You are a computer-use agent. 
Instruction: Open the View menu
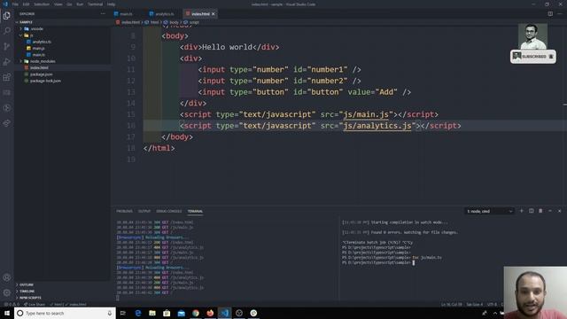[x=58, y=4]
